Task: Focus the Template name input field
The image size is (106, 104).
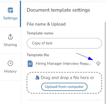Action: coord(64,43)
